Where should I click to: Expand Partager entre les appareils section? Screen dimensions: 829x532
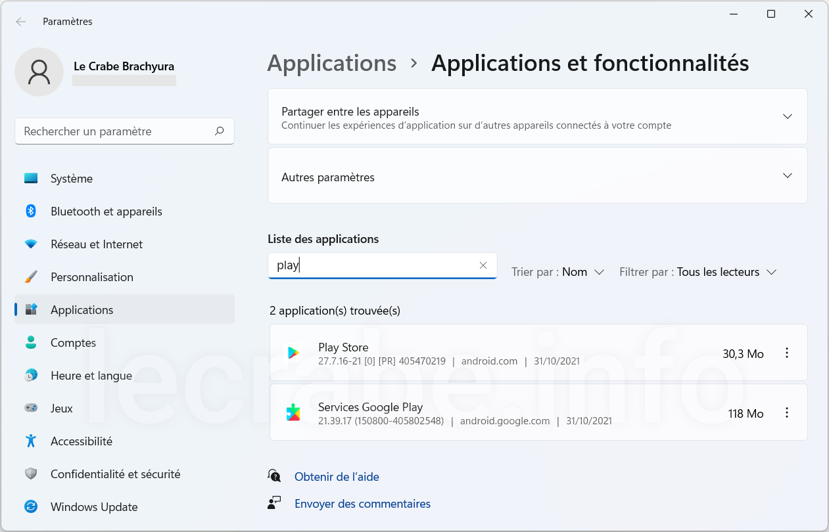tap(788, 116)
